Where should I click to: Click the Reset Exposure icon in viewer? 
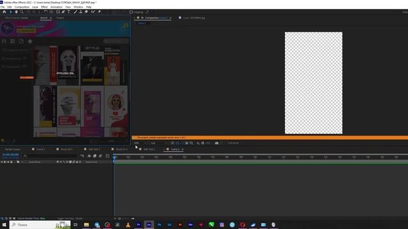203,143
